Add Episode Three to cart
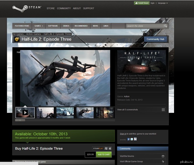This screenshot has width=194, height=165. pos(104,154)
